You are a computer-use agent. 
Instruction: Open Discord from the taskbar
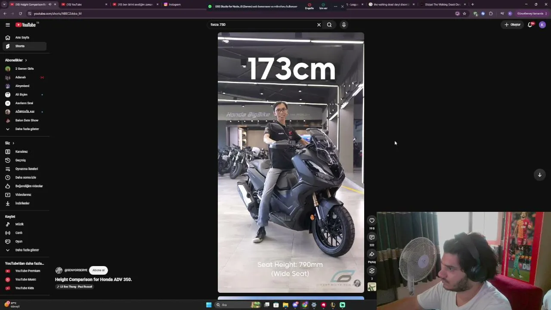tap(295, 305)
